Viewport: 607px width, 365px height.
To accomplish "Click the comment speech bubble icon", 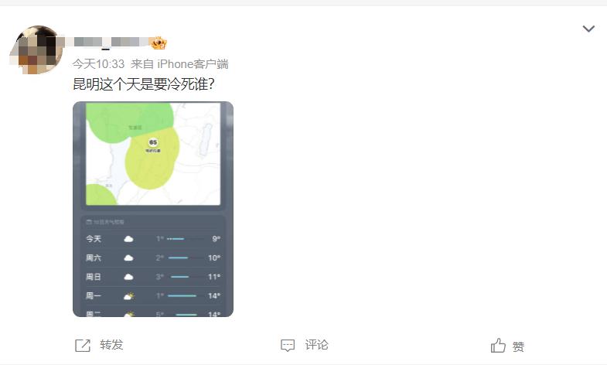I will (288, 345).
